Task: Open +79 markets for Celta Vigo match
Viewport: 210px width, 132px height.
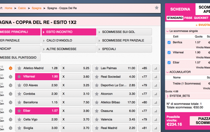Action: pos(144,119)
